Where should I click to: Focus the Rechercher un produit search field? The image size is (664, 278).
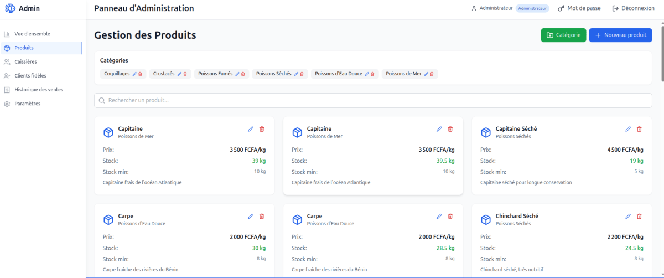point(373,100)
